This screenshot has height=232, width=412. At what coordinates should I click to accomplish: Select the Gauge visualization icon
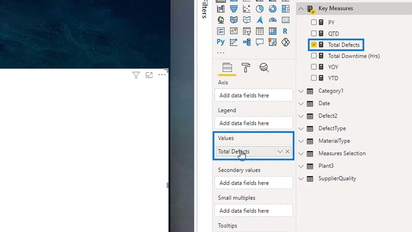(272, 20)
